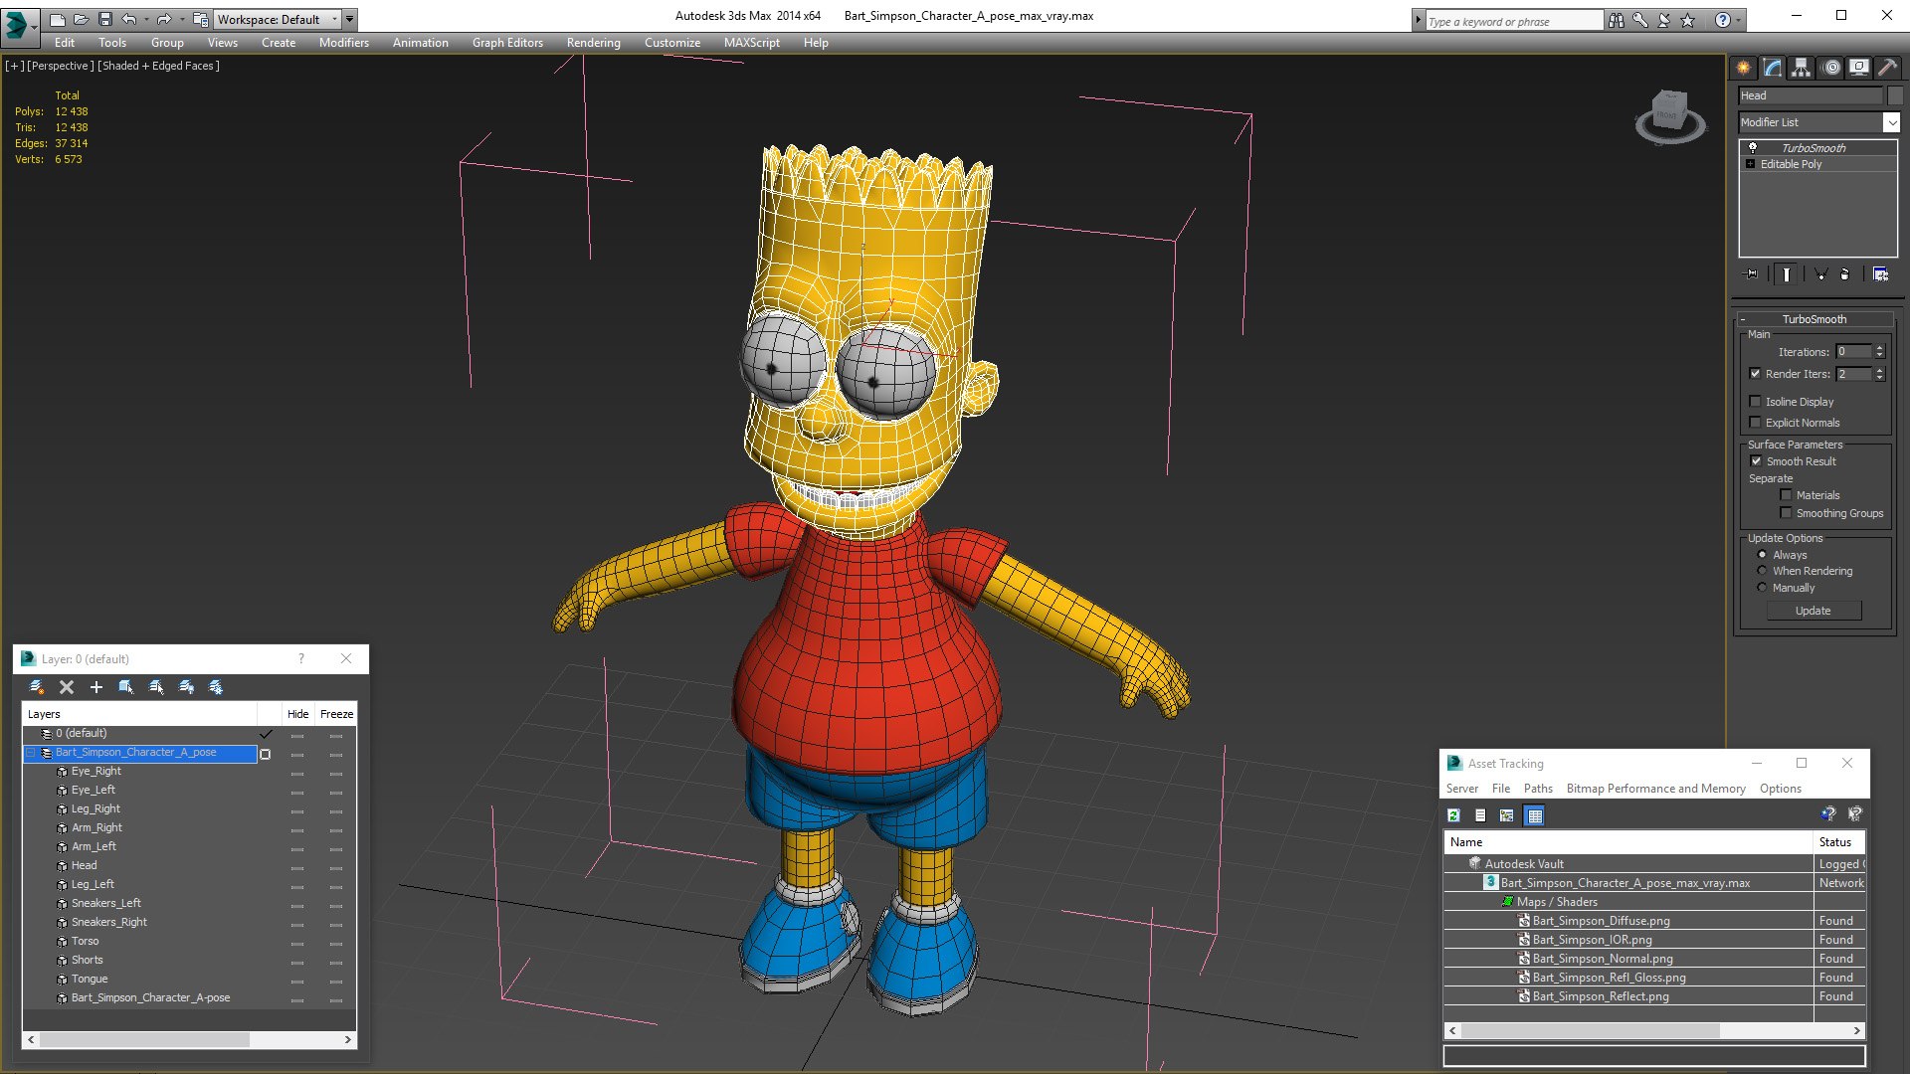This screenshot has height=1074, width=1910.
Task: Remove modifier from the stack icon
Action: pos(1845,274)
